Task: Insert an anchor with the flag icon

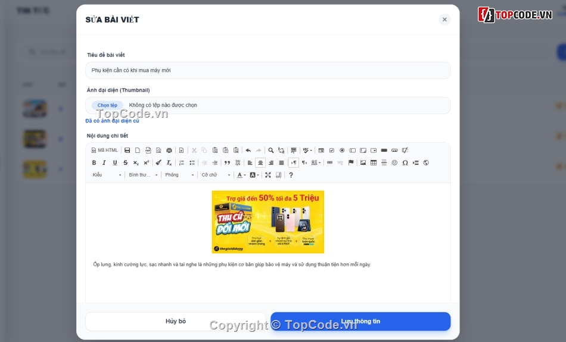Action: click(350, 162)
